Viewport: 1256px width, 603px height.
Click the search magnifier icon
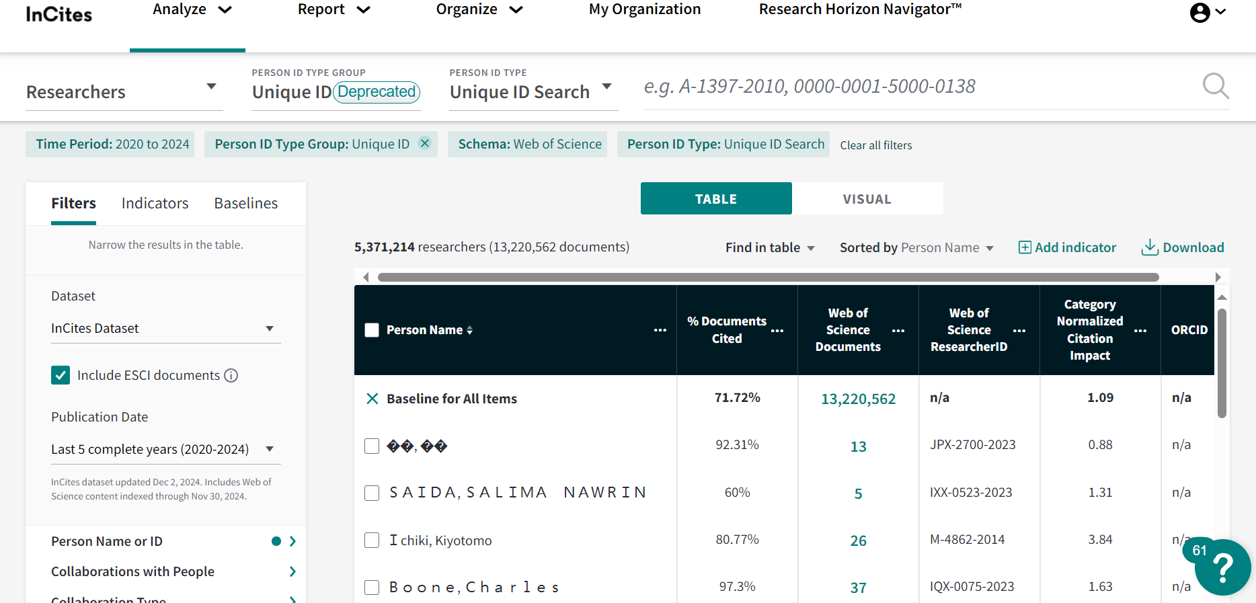tap(1216, 86)
